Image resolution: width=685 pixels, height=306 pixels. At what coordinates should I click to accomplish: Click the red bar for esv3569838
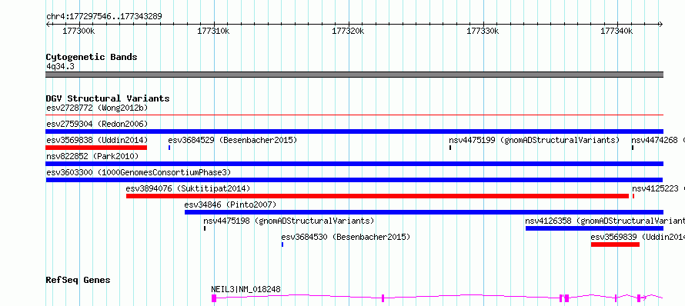click(x=96, y=148)
